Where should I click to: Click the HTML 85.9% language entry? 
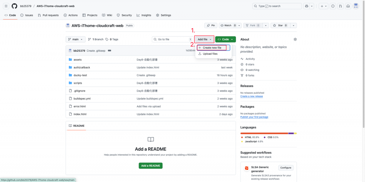point(251,137)
